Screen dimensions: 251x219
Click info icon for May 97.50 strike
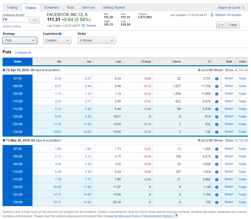(x=217, y=149)
